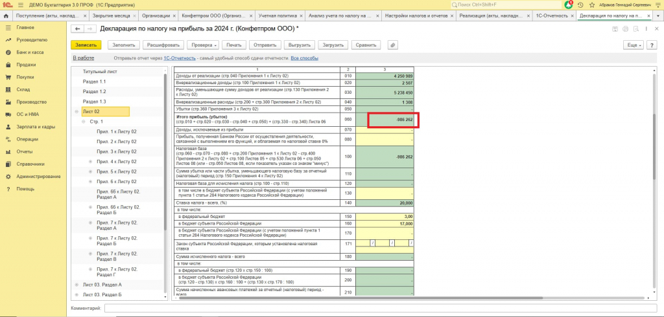Viewport: 664px width, 317px height.
Task: Open the history clock icon
Action: [x=580, y=5]
